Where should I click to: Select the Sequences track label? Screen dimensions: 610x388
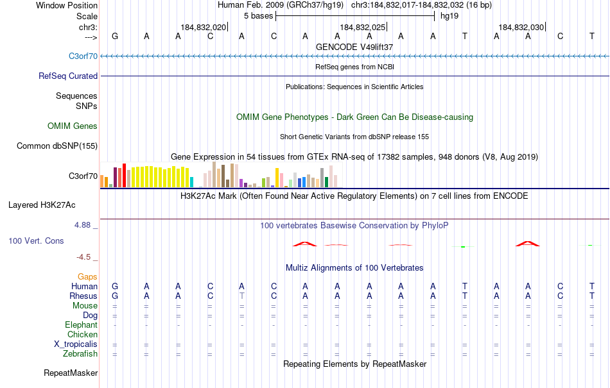76,96
